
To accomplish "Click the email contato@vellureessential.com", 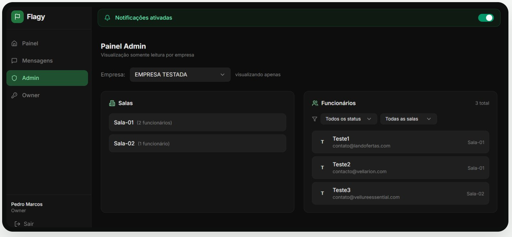I will 366,197.
